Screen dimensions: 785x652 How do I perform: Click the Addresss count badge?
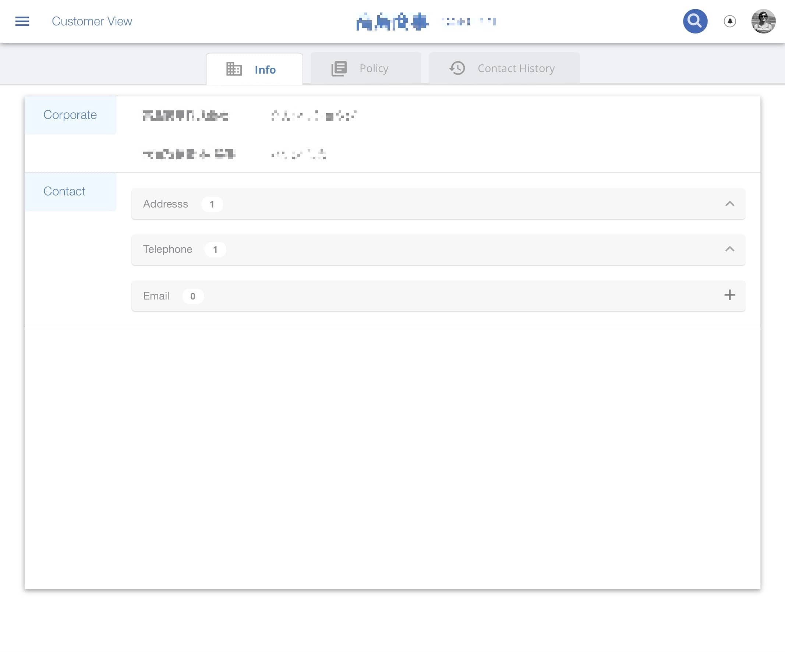click(x=212, y=204)
